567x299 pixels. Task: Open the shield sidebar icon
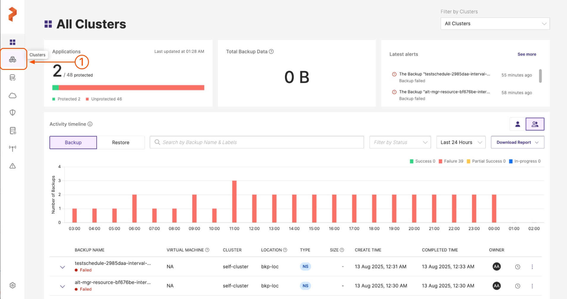click(12, 112)
